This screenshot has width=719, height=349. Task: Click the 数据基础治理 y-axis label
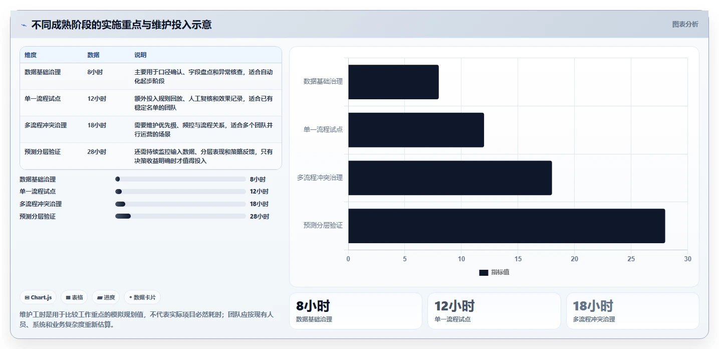(x=323, y=81)
